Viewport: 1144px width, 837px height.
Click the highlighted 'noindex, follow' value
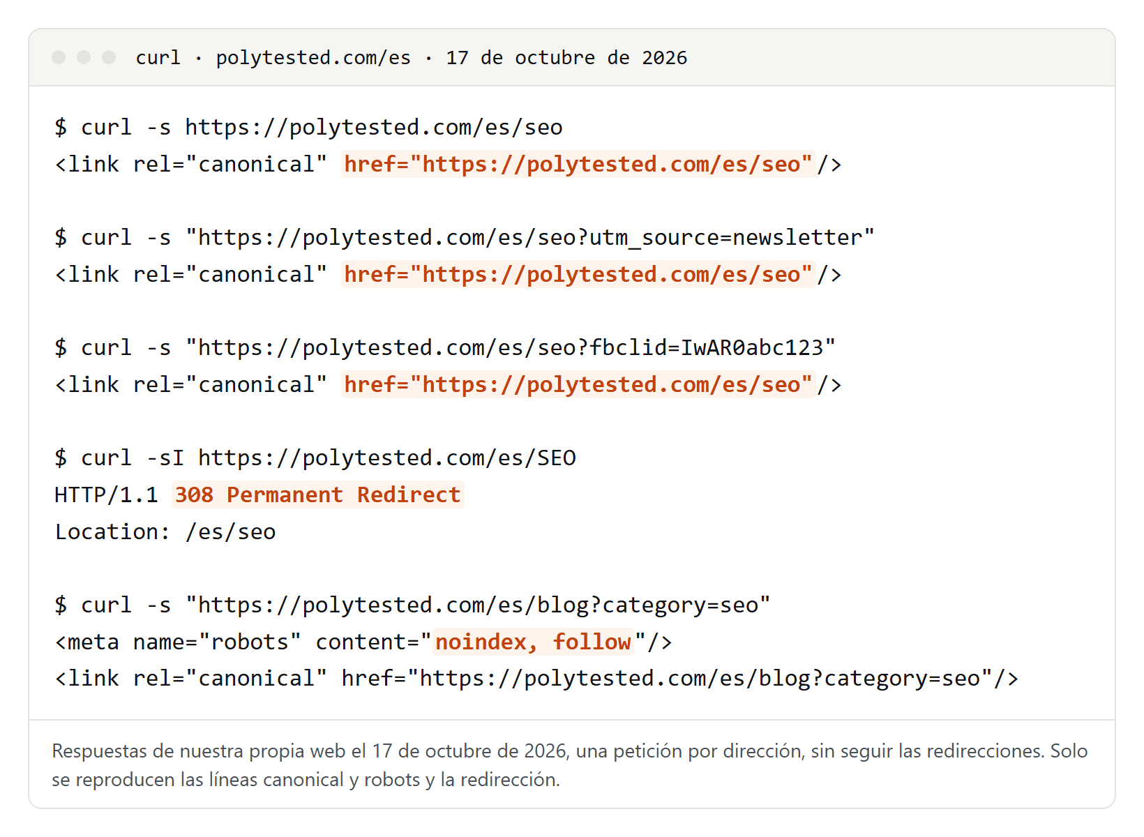(x=534, y=642)
